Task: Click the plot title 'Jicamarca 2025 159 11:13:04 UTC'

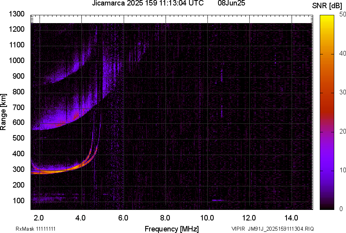Action: (148, 3)
